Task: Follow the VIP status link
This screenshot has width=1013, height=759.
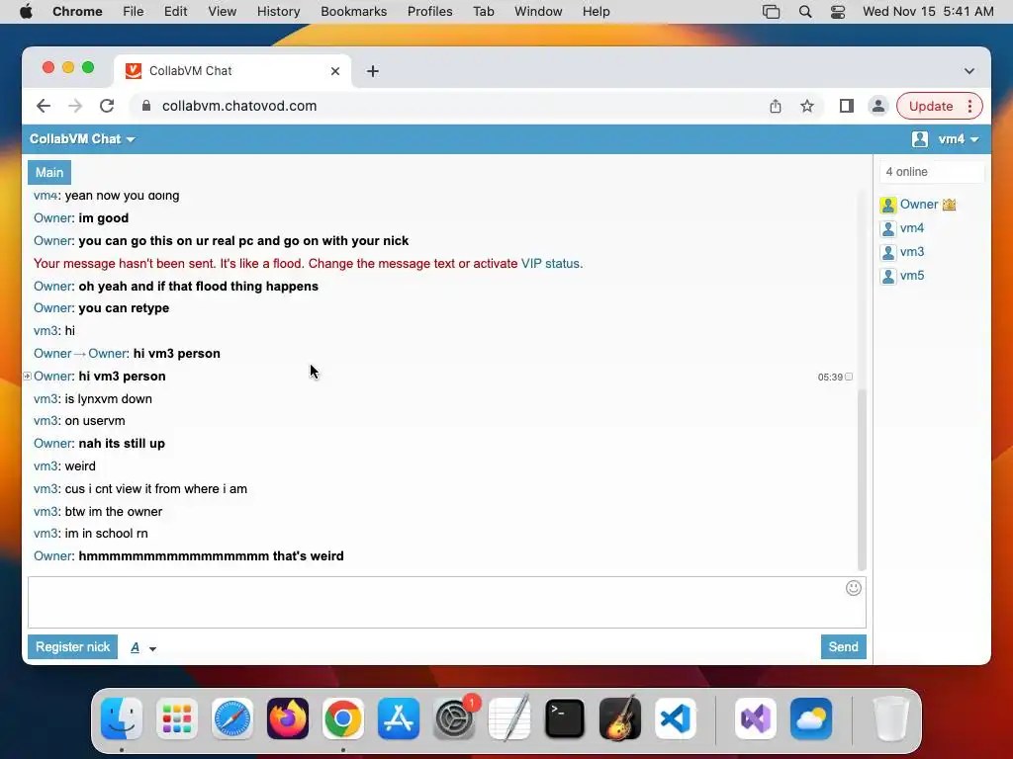Action: pyautogui.click(x=551, y=263)
